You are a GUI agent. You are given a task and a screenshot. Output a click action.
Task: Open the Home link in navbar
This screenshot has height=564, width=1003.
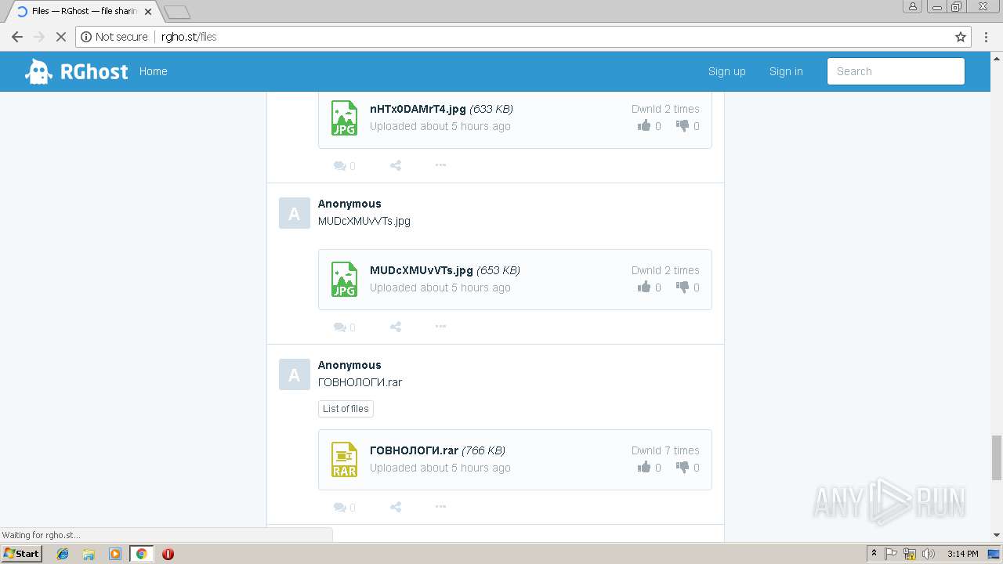153,71
